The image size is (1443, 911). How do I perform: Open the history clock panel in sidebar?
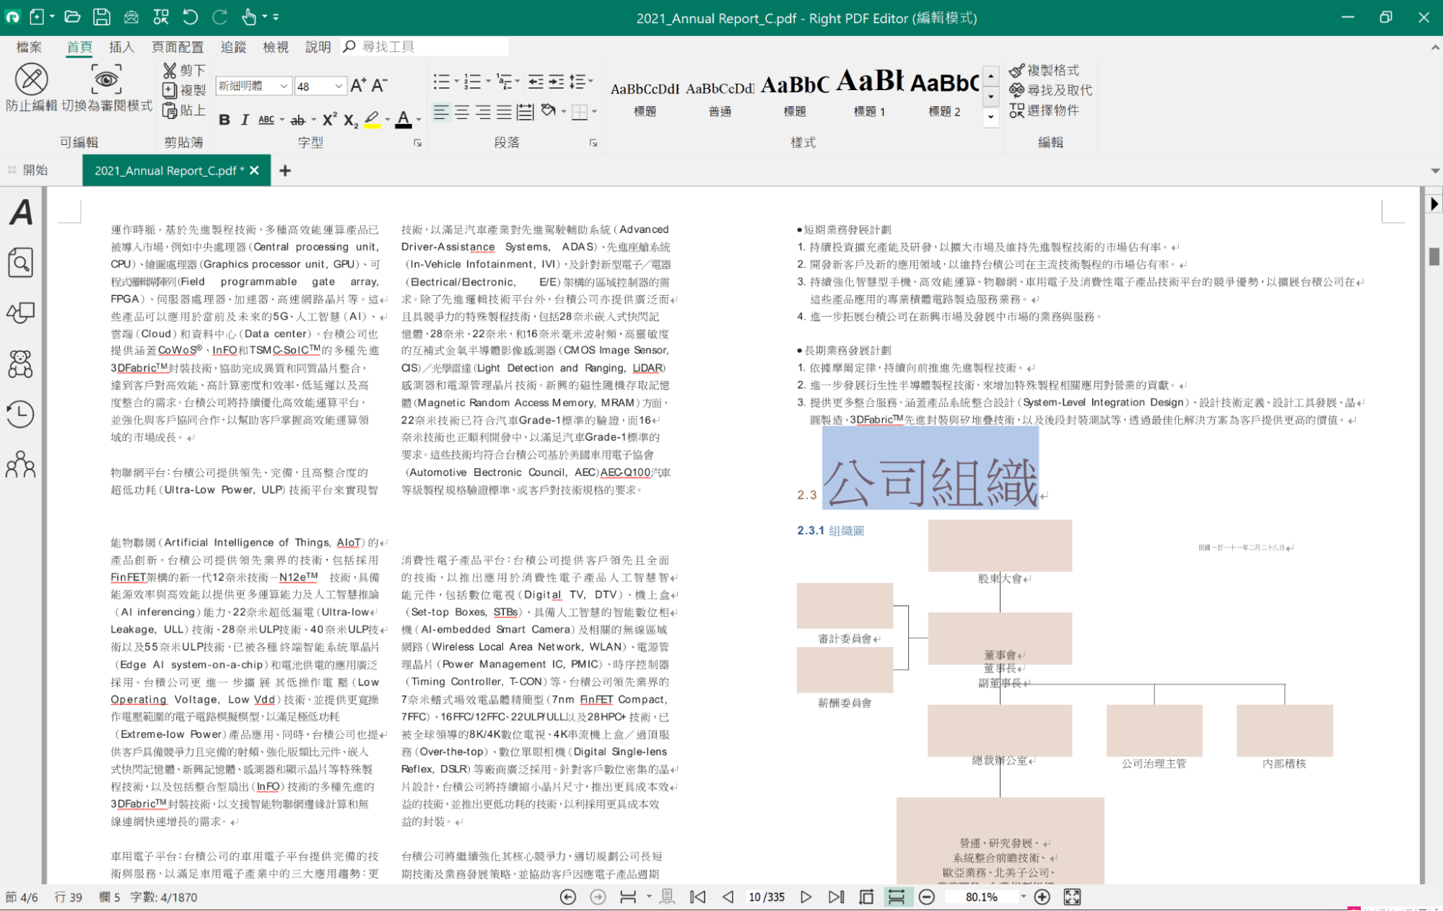tap(20, 414)
